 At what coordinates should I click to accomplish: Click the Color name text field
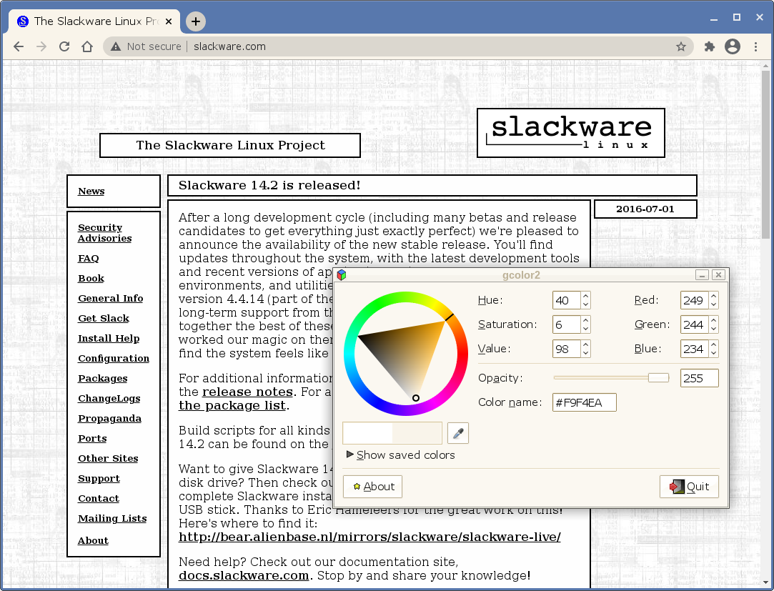[x=584, y=402]
